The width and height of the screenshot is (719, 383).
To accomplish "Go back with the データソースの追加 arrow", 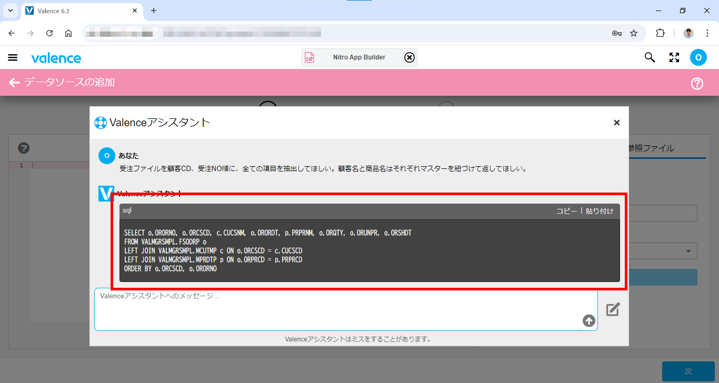I will coord(14,83).
